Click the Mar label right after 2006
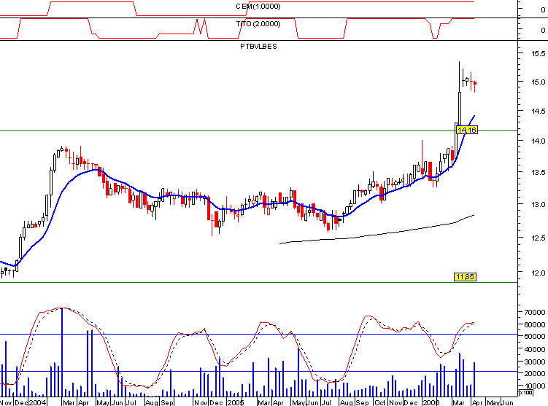 tap(458, 402)
